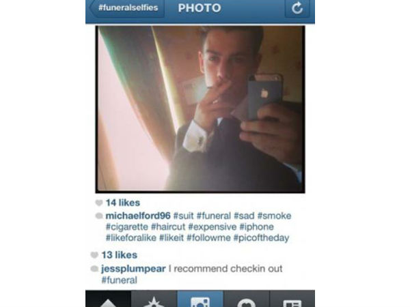
Task: Tap the #suit hashtag
Action: (184, 216)
